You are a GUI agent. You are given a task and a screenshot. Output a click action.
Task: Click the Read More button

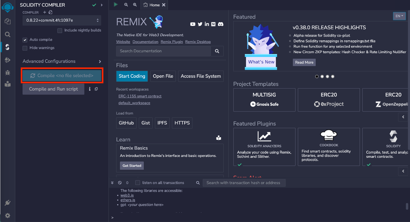point(304,62)
